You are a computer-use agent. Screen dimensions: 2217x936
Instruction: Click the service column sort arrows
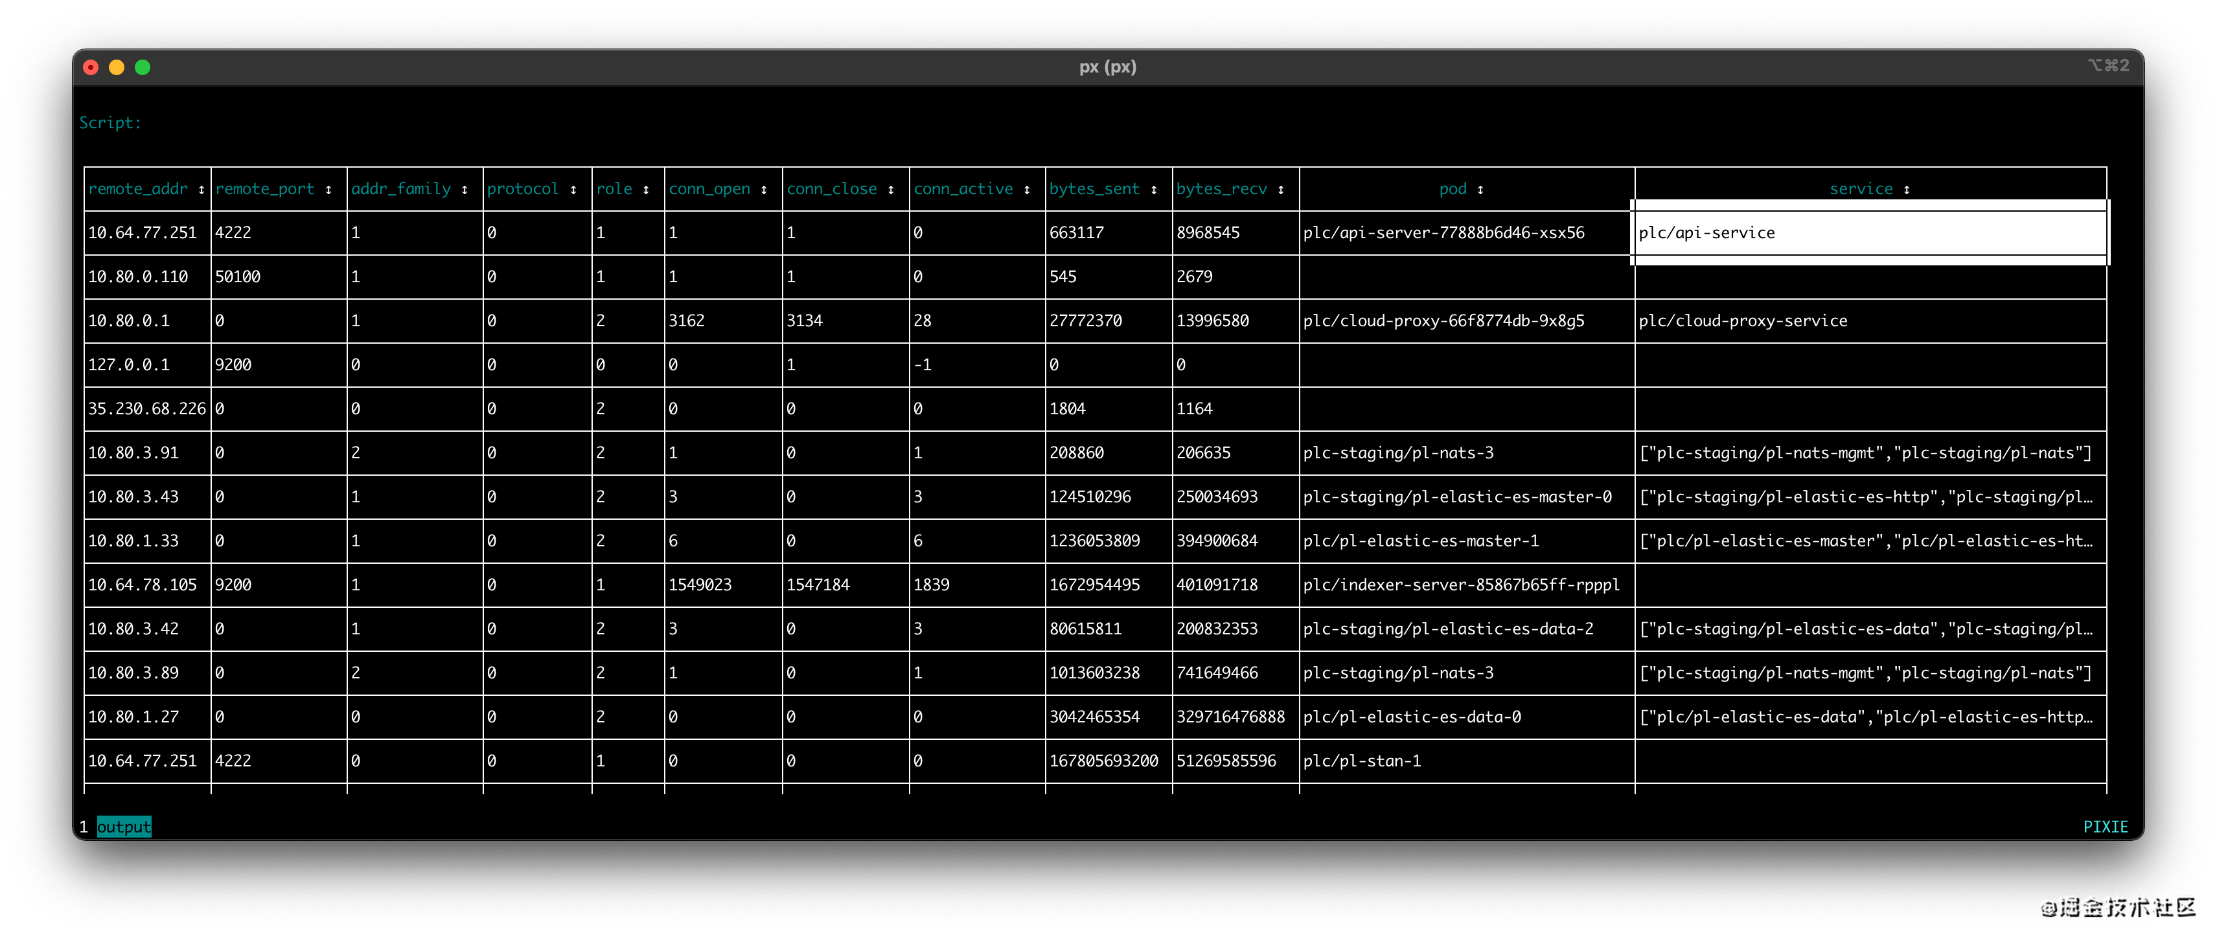1907,190
